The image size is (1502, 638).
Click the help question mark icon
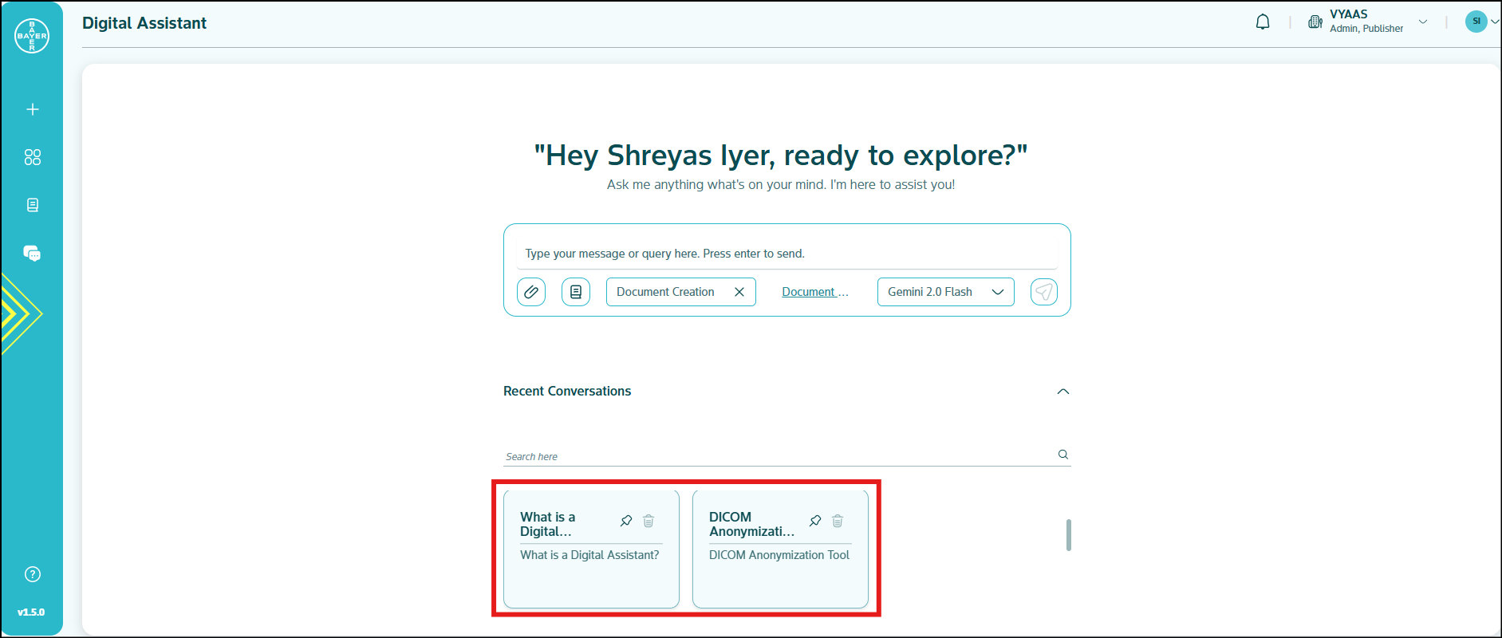pos(33,574)
